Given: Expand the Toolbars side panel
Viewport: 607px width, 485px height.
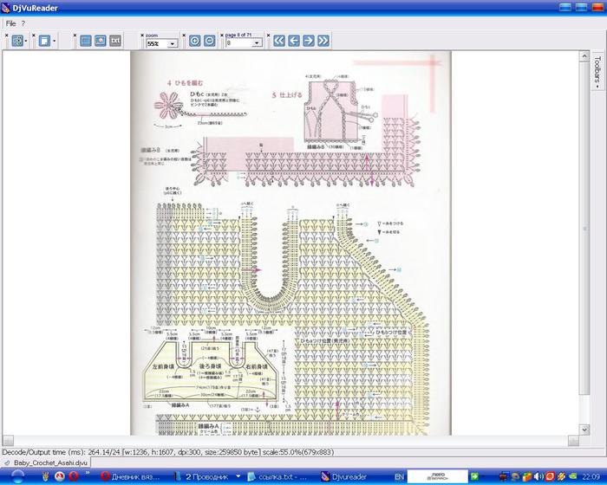Looking at the screenshot, I should pyautogui.click(x=597, y=72).
